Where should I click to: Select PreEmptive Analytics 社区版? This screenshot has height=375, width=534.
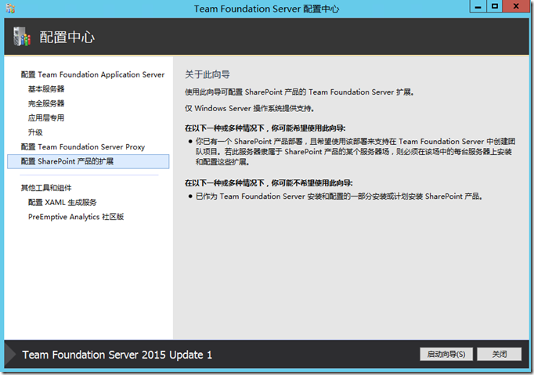point(76,217)
